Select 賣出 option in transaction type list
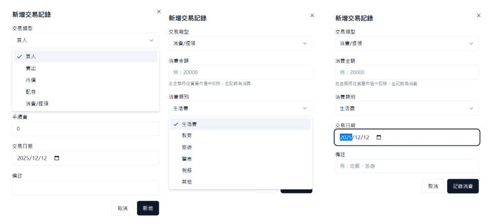This screenshot has height=224, width=490. pyautogui.click(x=86, y=68)
